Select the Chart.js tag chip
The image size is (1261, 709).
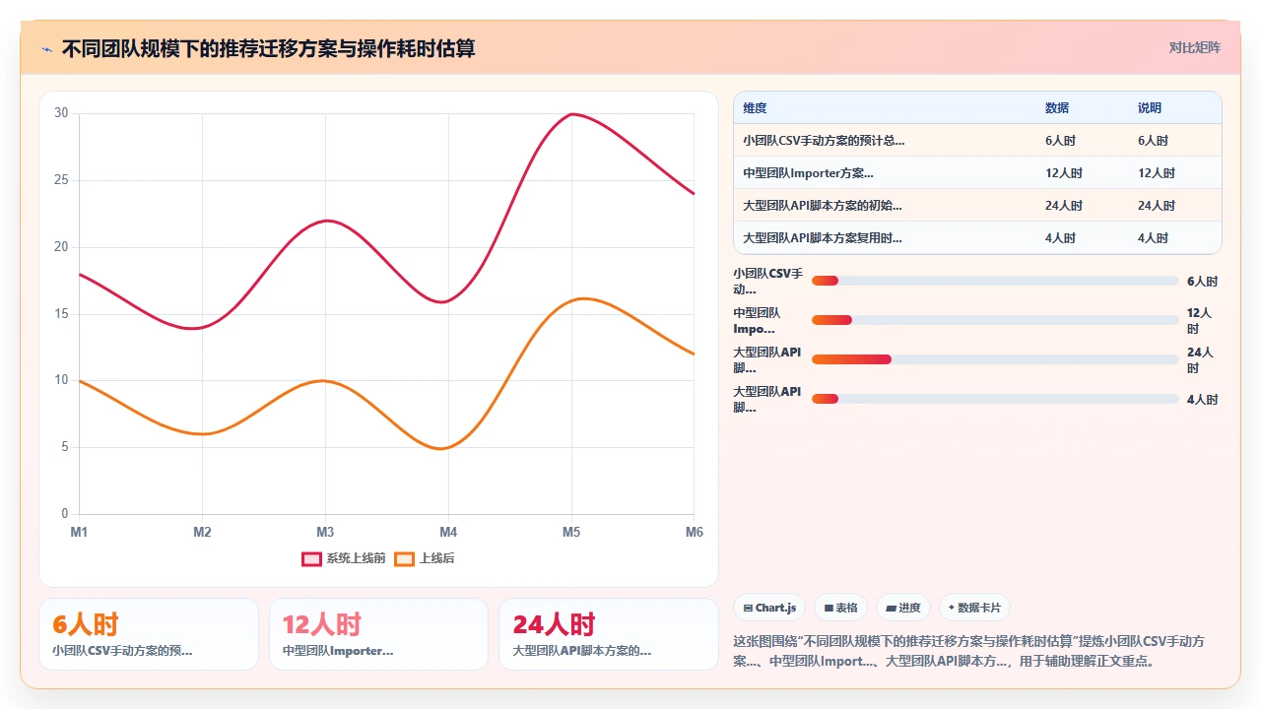pos(769,608)
